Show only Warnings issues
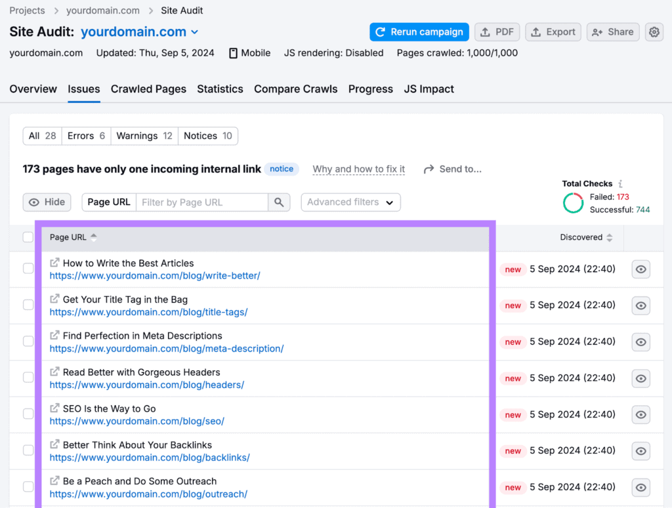Viewport: 672px width, 508px height. [x=144, y=136]
